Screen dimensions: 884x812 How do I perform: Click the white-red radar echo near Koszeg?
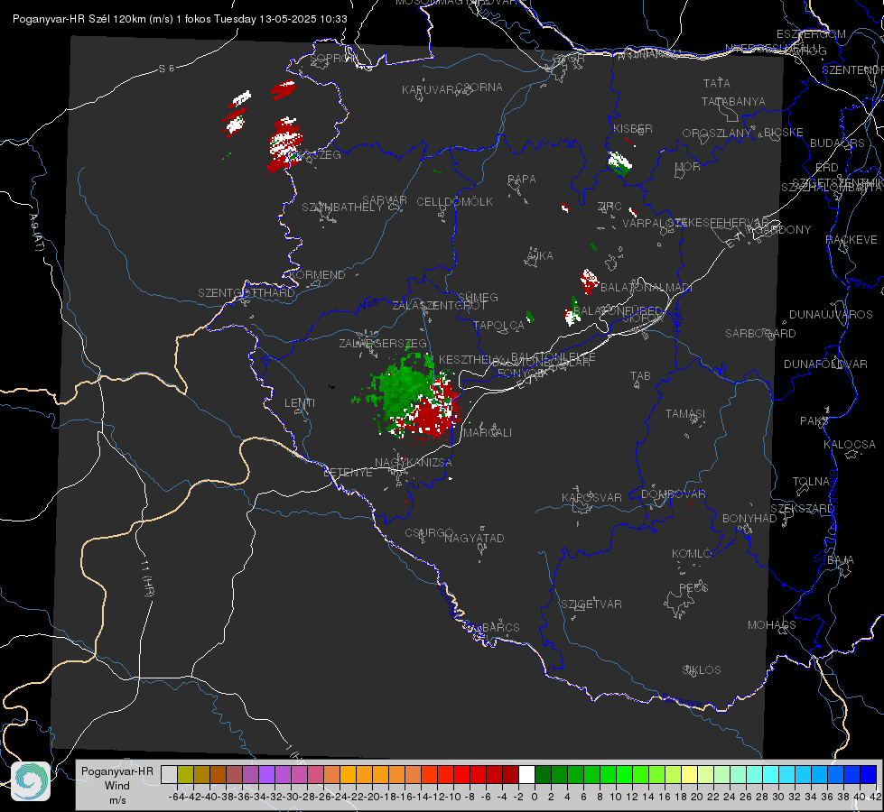(284, 144)
